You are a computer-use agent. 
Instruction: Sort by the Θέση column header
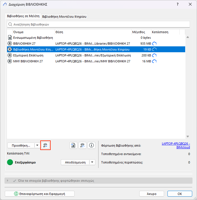[93, 32]
